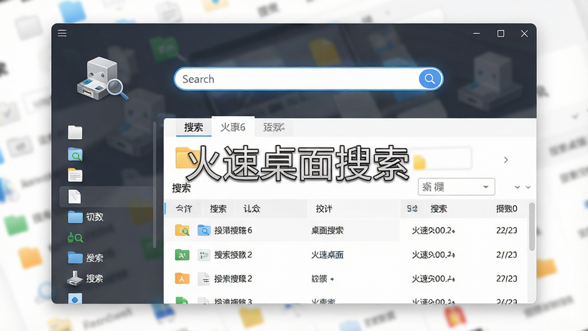Minimize the search window
The height and width of the screenshot is (331, 588).
(477, 34)
